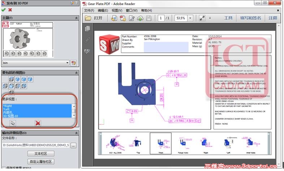Click the view carousel right arrow

[x=269, y=143]
